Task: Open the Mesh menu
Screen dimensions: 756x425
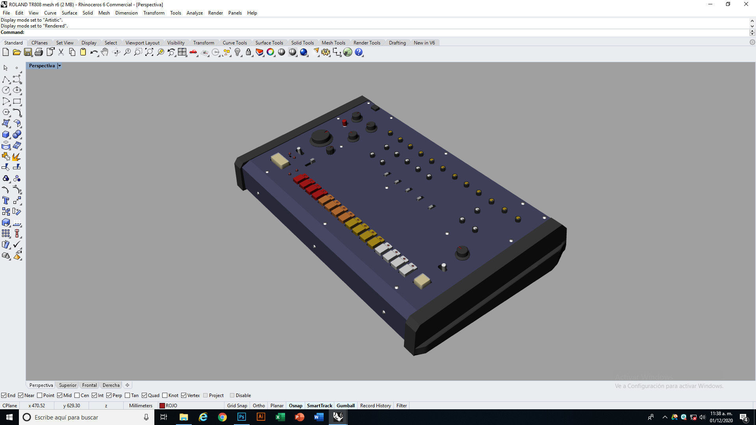Action: pyautogui.click(x=104, y=13)
